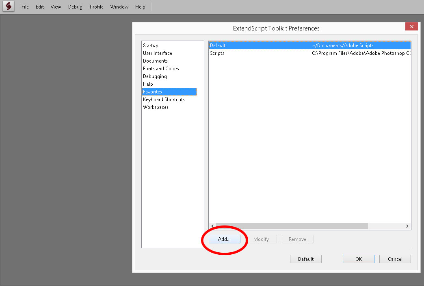This screenshot has height=286, width=424.
Task: Open the Debug menu
Action: pos(75,6)
